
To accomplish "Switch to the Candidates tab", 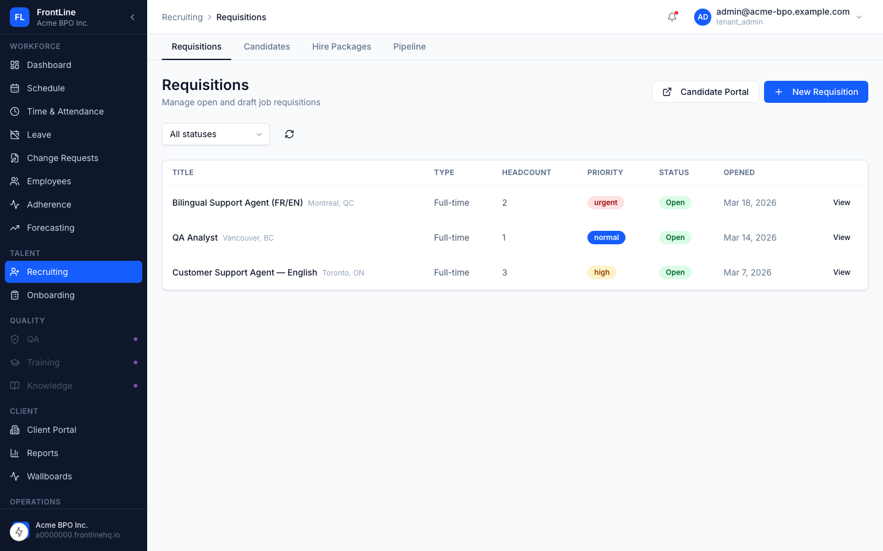I will 267,47.
